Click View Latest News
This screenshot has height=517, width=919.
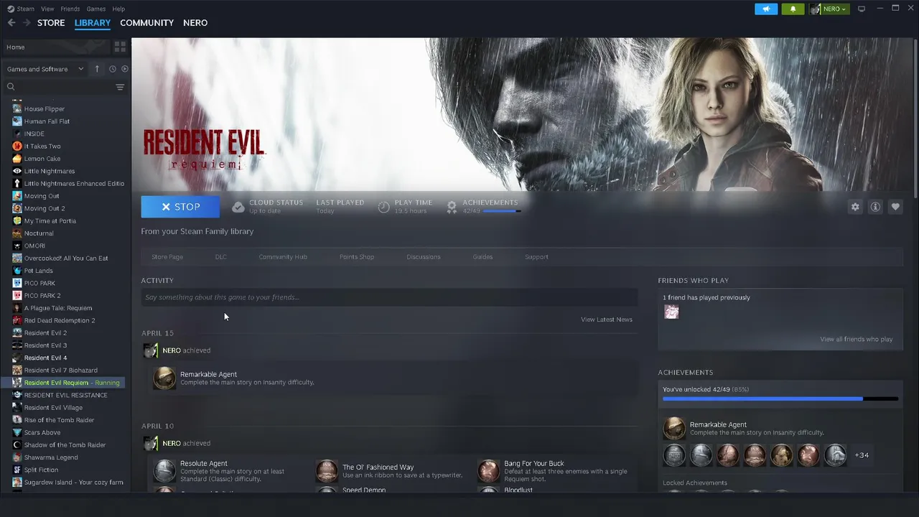click(607, 320)
